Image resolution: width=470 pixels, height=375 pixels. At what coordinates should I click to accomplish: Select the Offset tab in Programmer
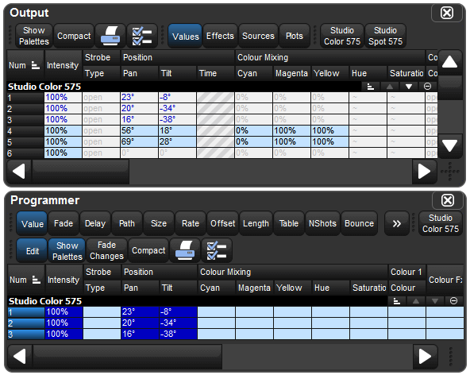pyautogui.click(x=222, y=223)
